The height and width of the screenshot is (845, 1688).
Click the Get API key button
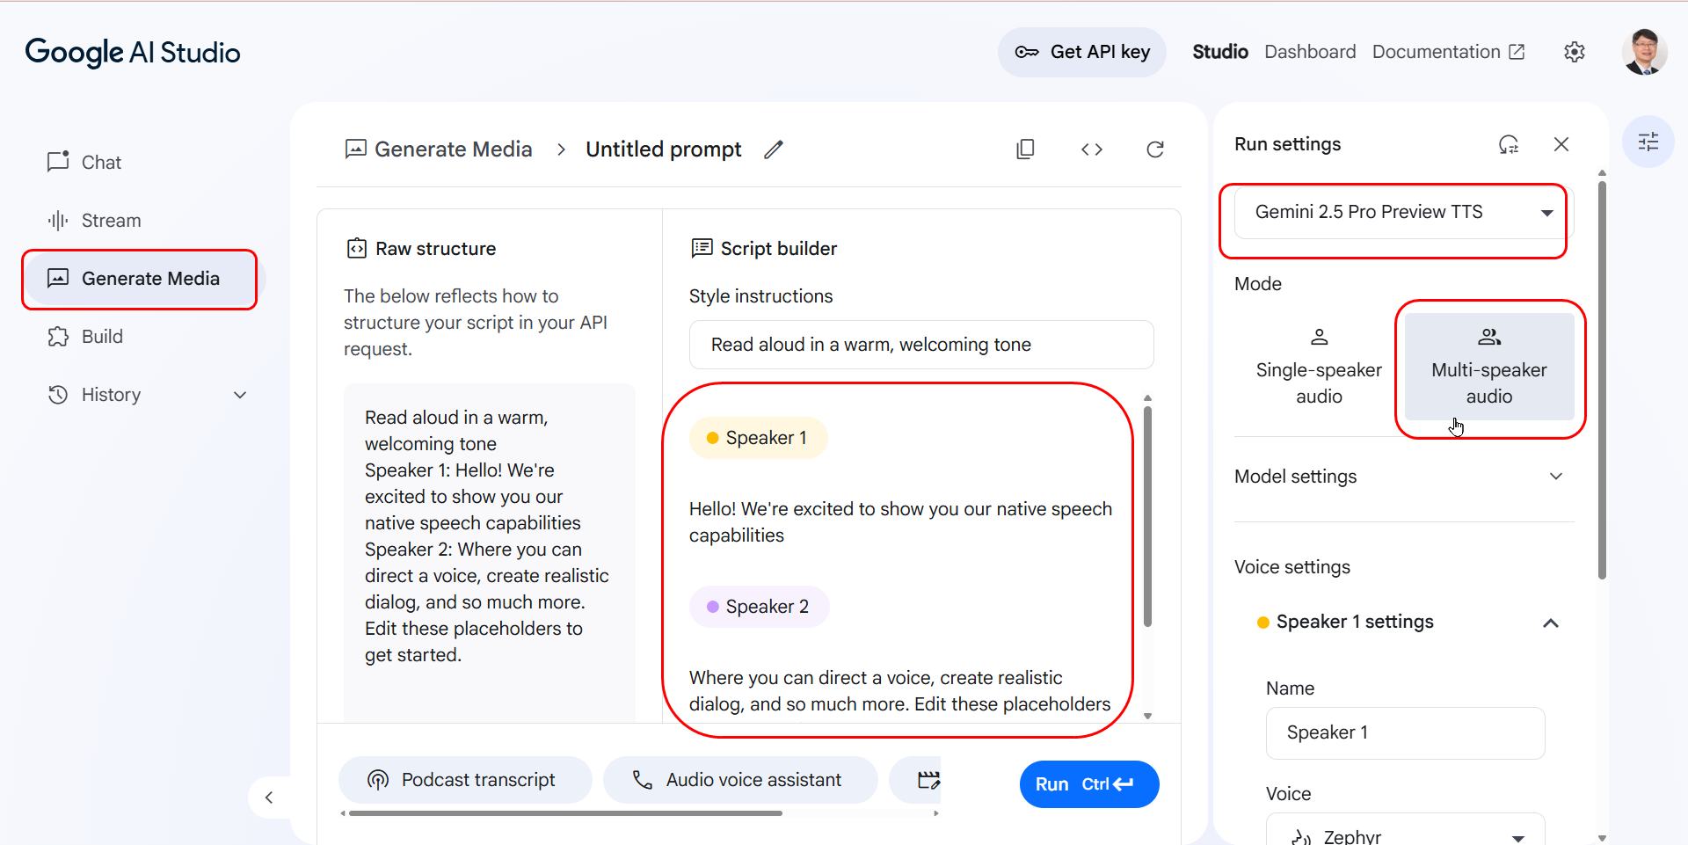click(1081, 52)
